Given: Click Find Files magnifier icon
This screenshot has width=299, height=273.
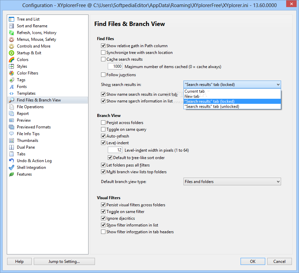Looking at the screenshot, I should (11, 100).
